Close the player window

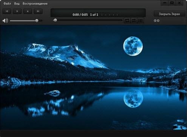point(179,3)
